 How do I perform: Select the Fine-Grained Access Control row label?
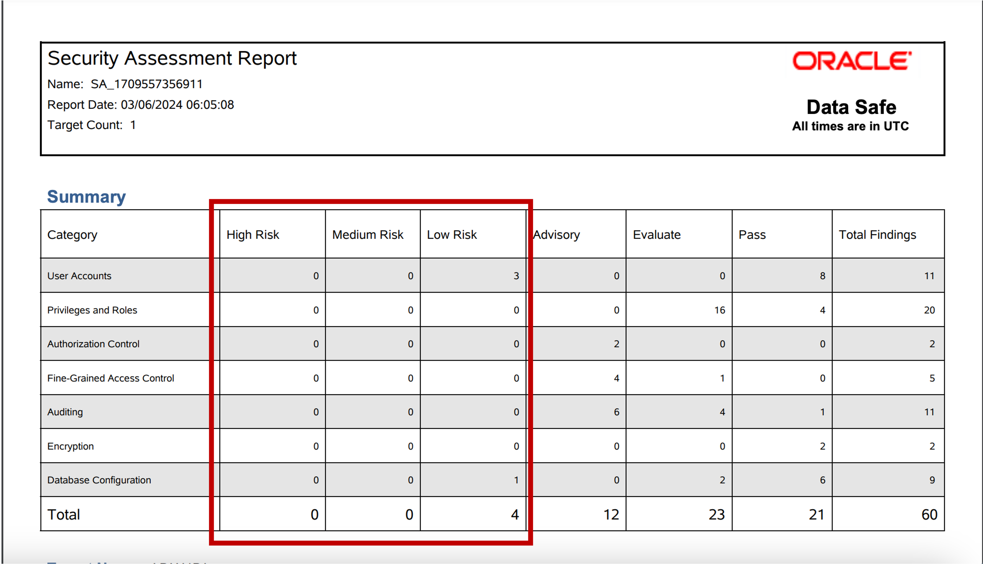(x=111, y=378)
